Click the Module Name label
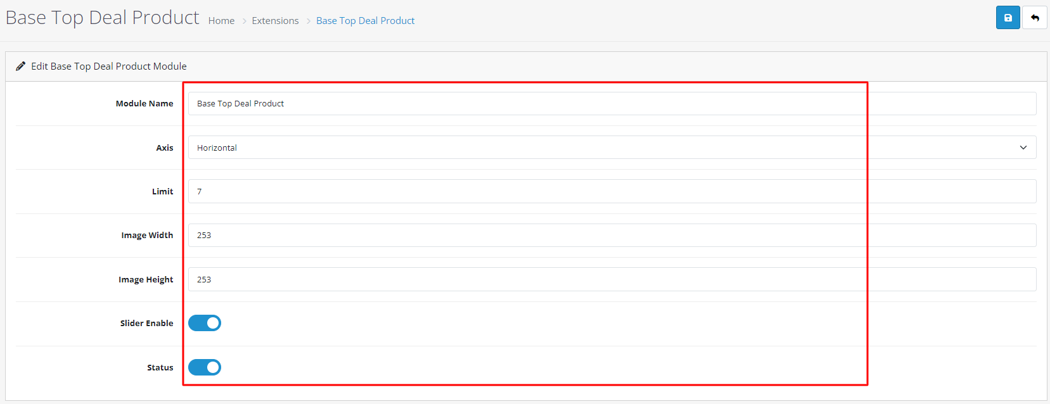 [144, 104]
